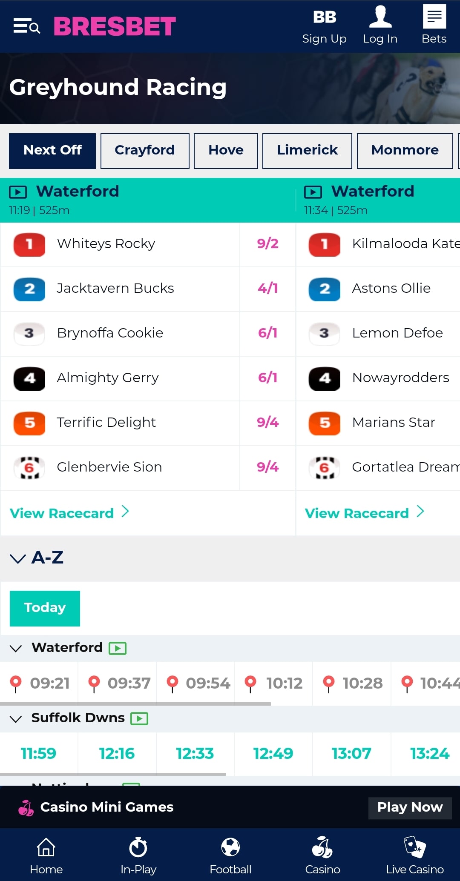
Task: Collapse the Waterford meeting list
Action: click(x=16, y=649)
